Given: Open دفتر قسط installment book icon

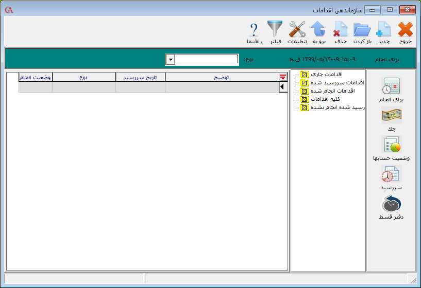Looking at the screenshot, I should tap(392, 203).
